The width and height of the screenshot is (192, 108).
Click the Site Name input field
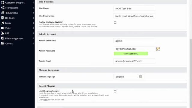point(134,8)
